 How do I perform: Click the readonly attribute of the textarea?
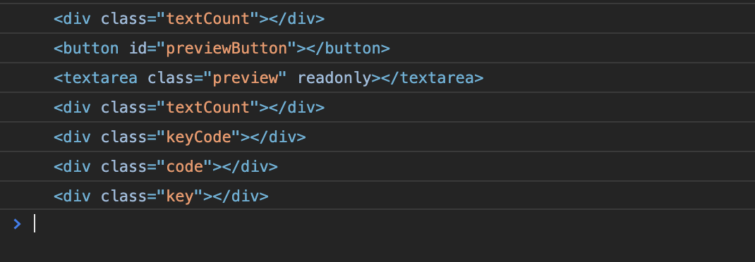[334, 78]
